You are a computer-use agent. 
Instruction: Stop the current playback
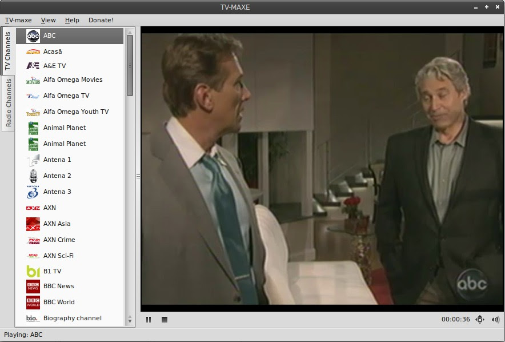[165, 320]
